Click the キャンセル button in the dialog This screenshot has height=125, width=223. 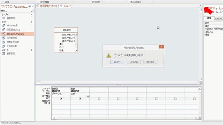pos(150,62)
